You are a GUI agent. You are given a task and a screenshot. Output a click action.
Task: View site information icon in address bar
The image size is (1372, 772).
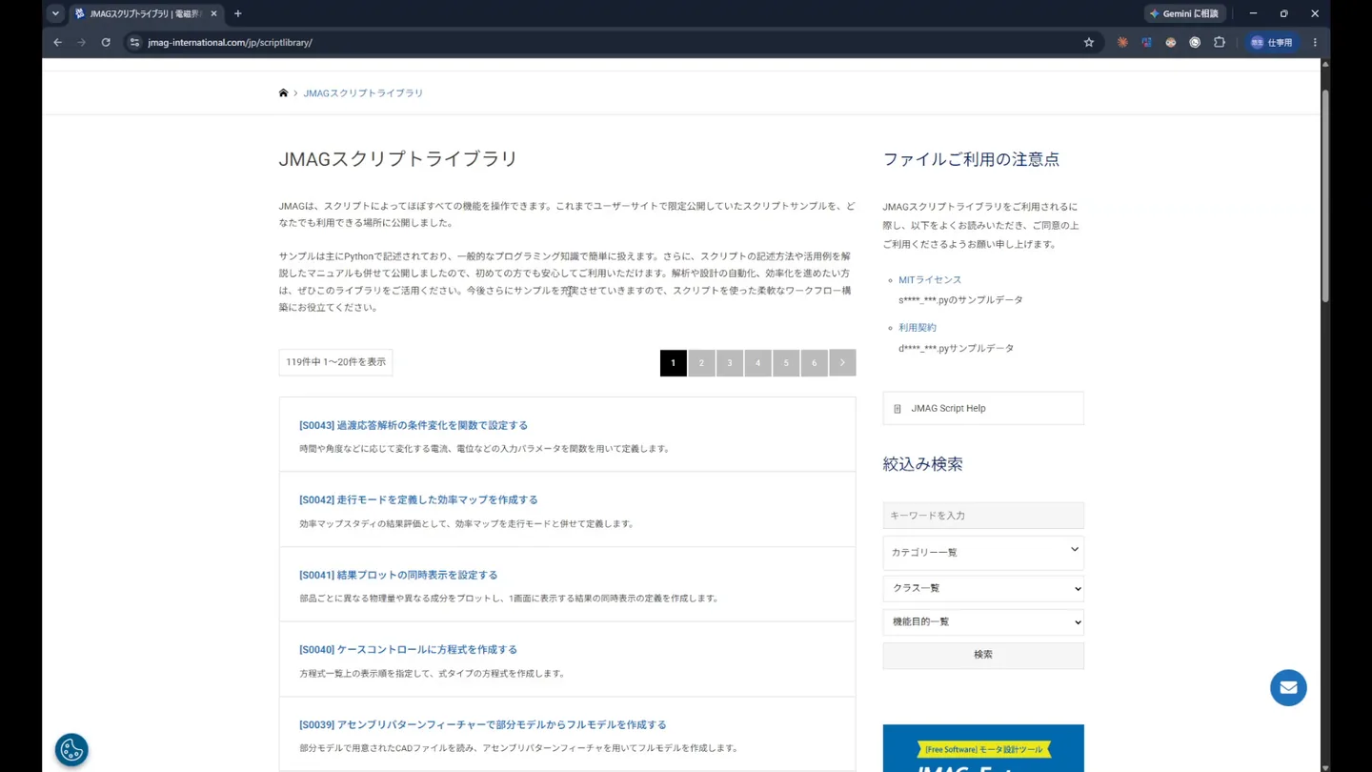134,43
